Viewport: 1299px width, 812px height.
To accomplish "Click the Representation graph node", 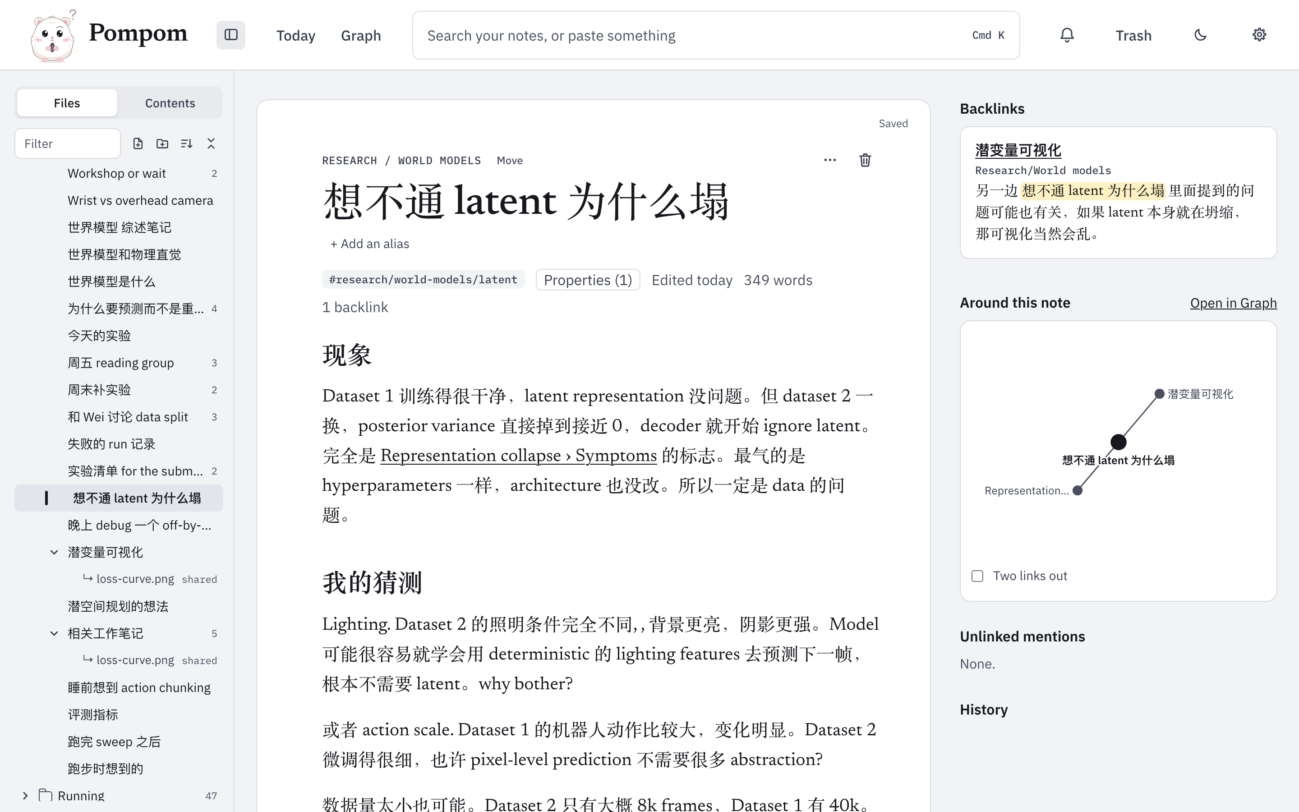I will [x=1077, y=490].
